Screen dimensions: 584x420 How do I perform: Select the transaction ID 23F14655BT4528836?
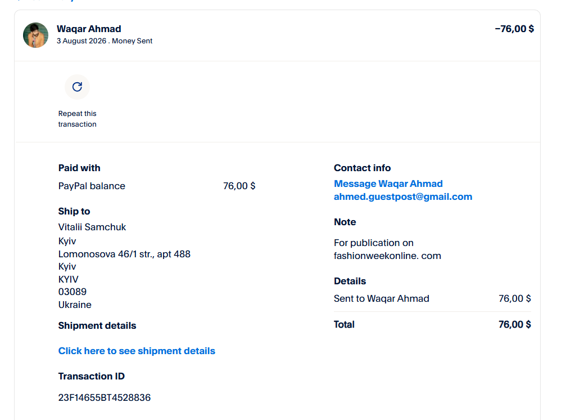point(105,397)
